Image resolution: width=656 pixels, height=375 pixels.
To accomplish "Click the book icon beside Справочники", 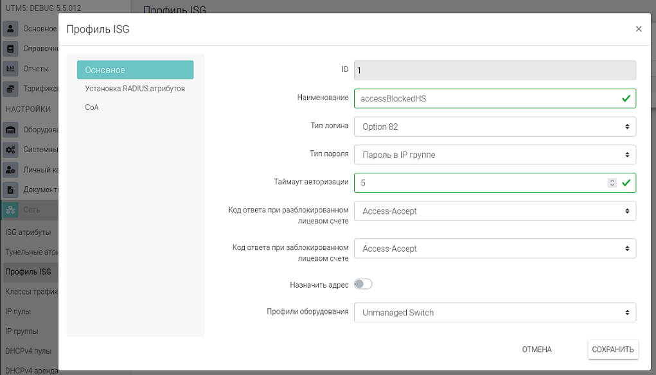I will 10,49.
